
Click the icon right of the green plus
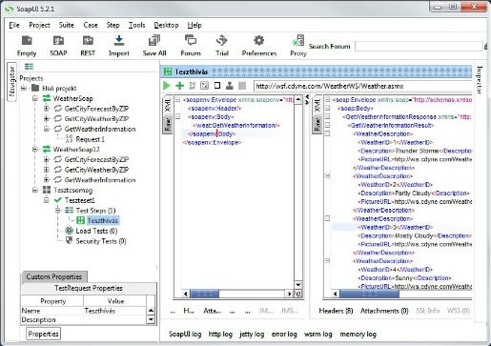click(193, 86)
